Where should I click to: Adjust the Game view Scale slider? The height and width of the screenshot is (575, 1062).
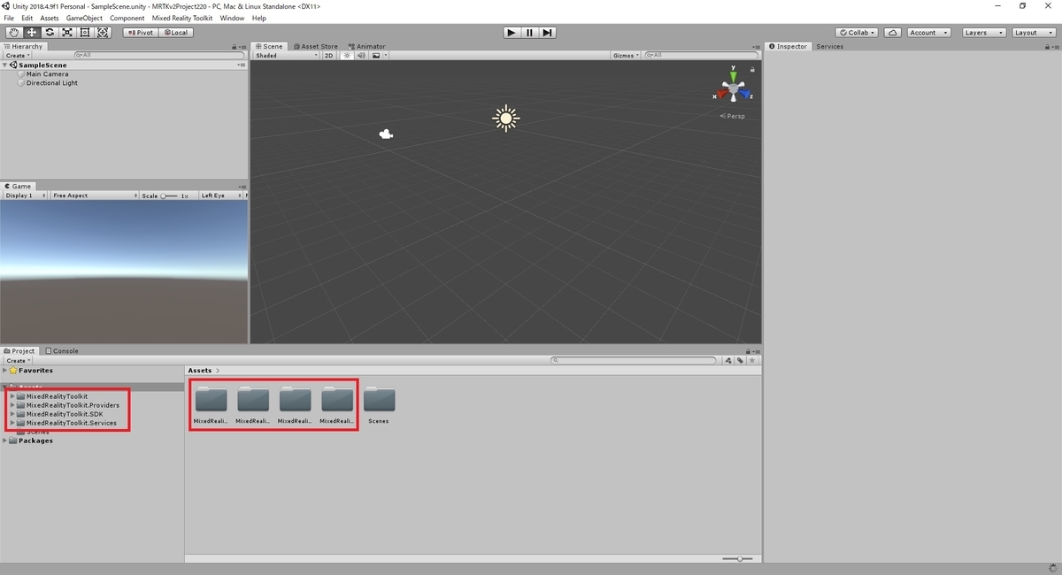click(168, 195)
